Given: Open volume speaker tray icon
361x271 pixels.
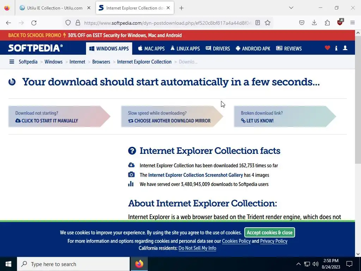Looking at the screenshot, I should (316, 264).
